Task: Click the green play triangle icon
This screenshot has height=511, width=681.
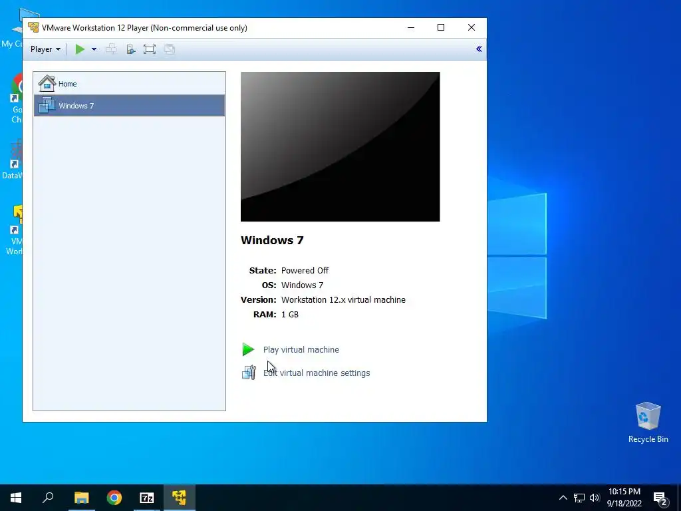Action: tap(248, 349)
